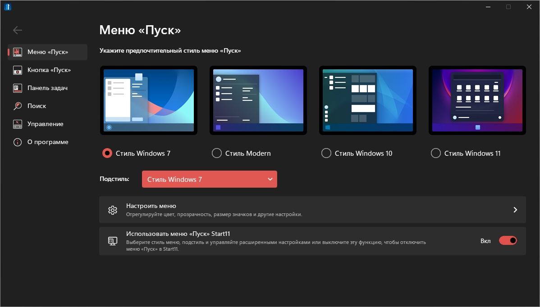Click the Windows 7 style preview thumbnail

[149, 100]
